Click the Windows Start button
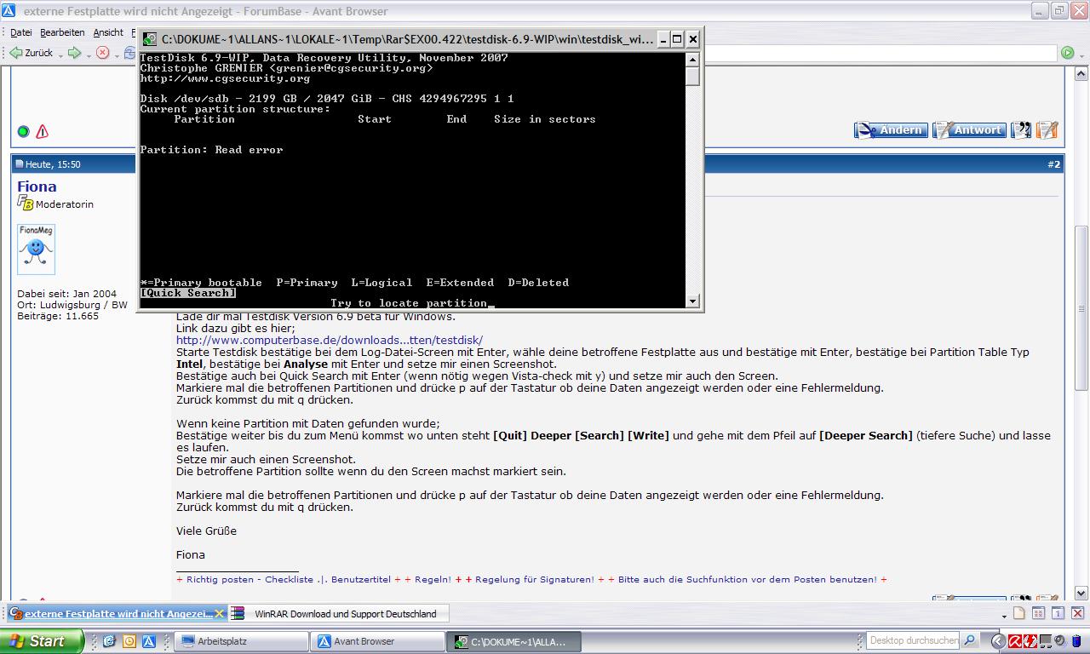Screen dimensions: 1090x654 pos(41,641)
